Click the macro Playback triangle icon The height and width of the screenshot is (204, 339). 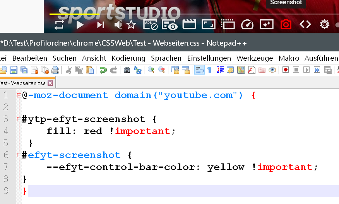click(x=306, y=70)
